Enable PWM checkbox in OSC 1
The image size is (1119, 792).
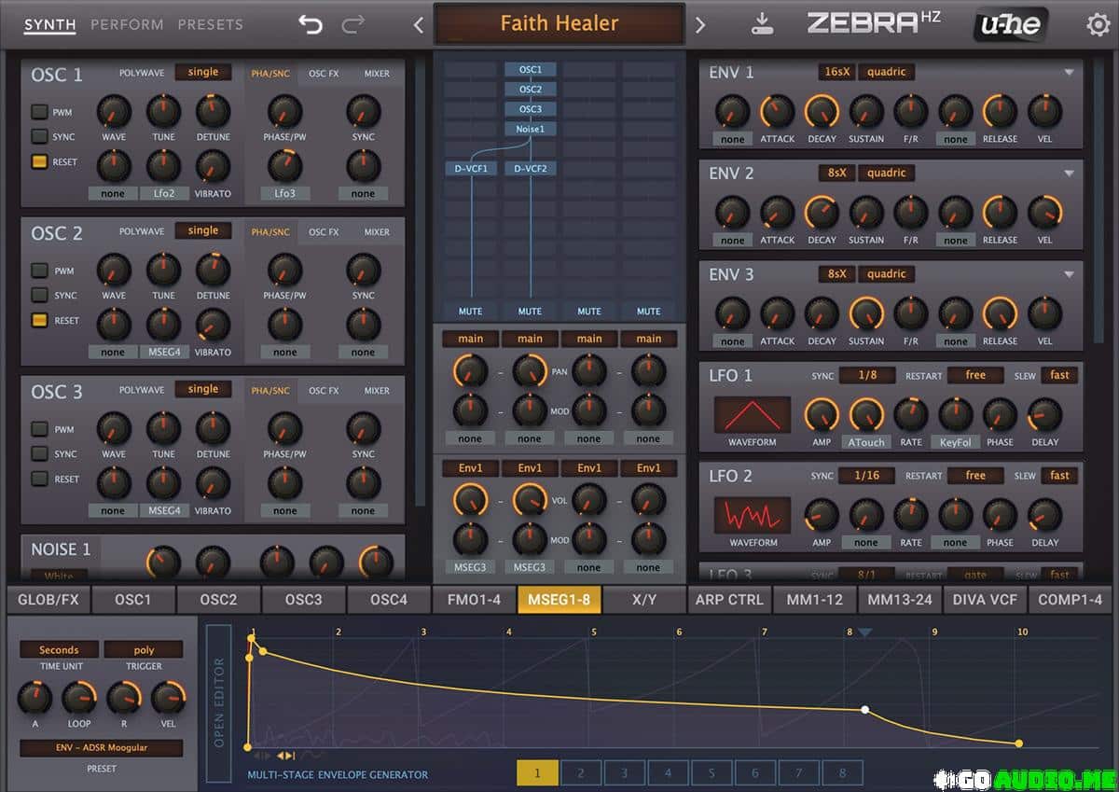[39, 112]
